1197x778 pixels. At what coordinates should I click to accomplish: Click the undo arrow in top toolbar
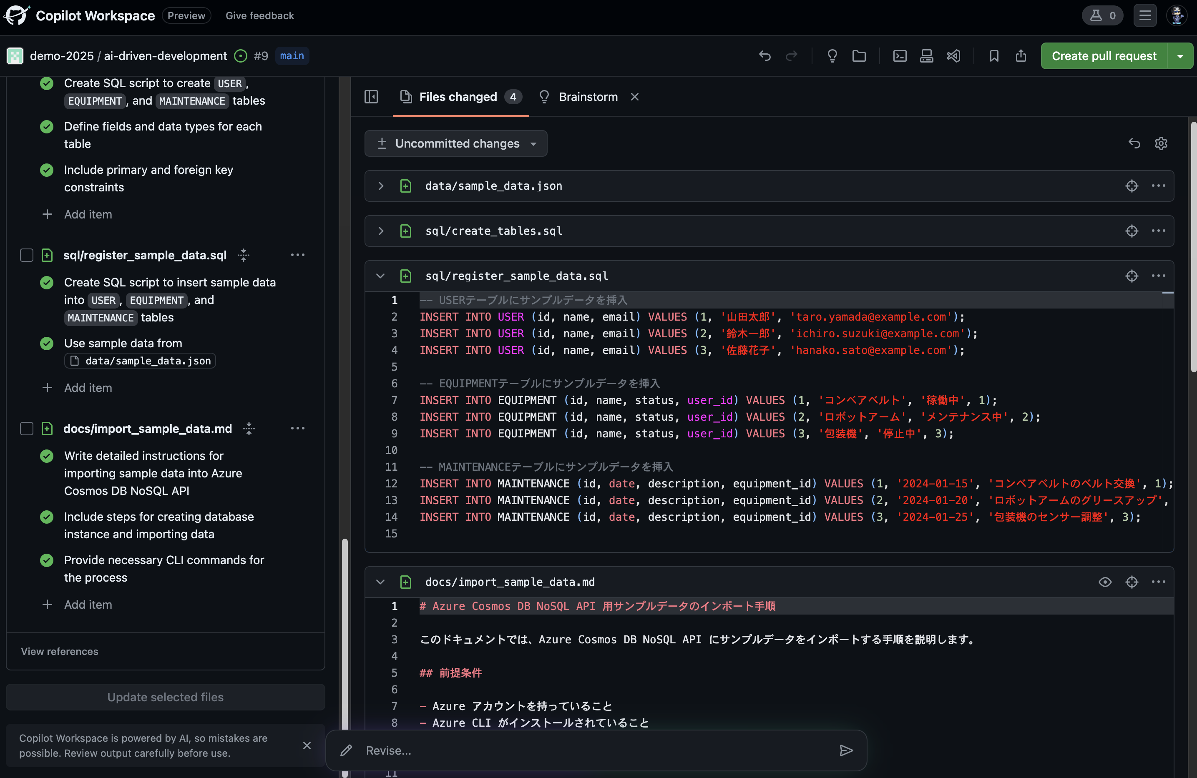[x=764, y=56]
